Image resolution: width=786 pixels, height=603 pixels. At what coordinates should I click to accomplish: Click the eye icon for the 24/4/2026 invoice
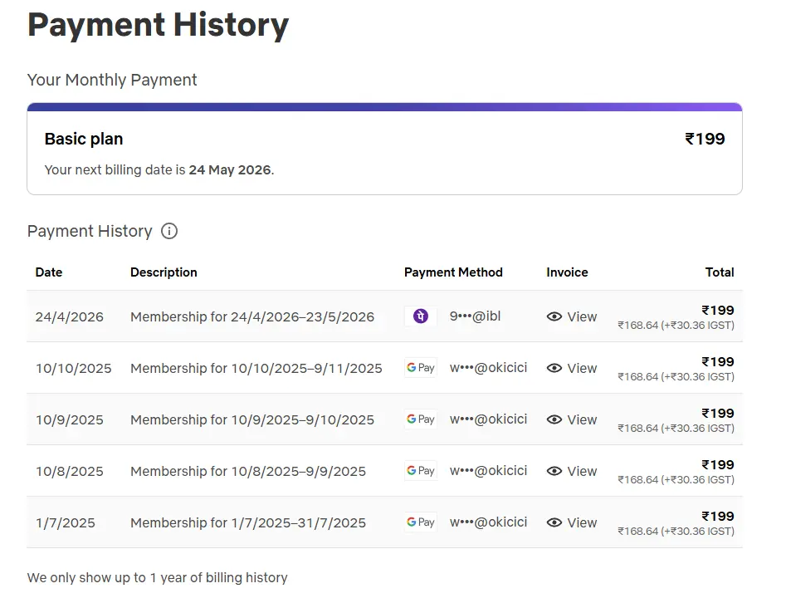pyautogui.click(x=554, y=316)
